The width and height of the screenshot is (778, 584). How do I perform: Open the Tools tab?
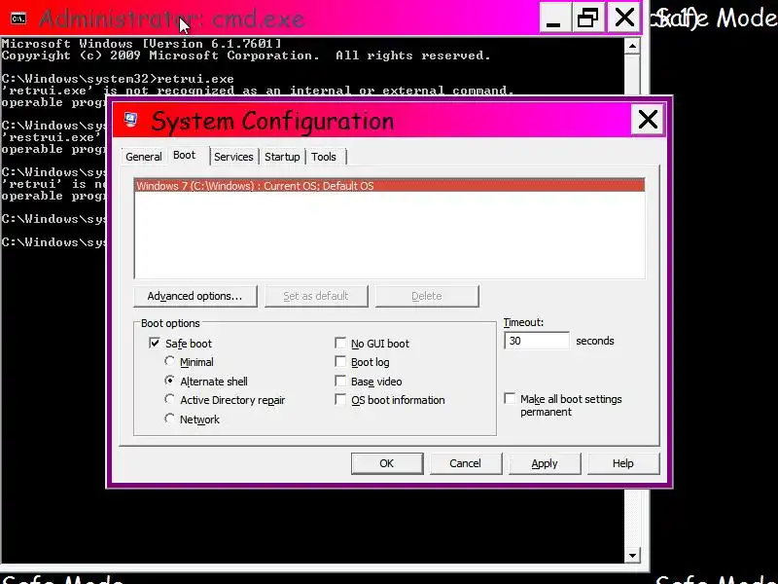coord(324,157)
